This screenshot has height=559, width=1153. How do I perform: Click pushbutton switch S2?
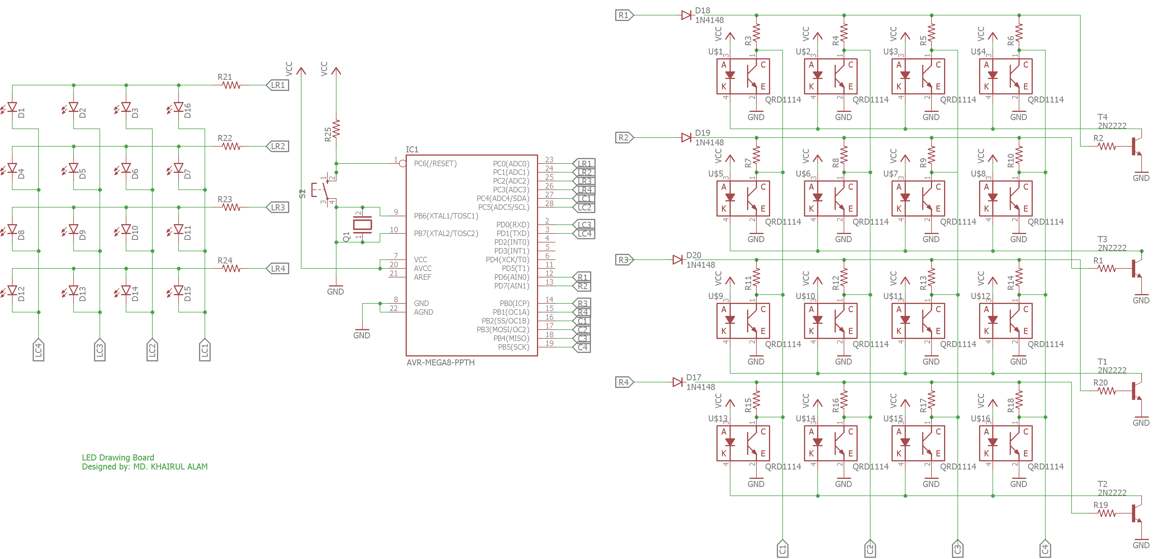point(325,190)
